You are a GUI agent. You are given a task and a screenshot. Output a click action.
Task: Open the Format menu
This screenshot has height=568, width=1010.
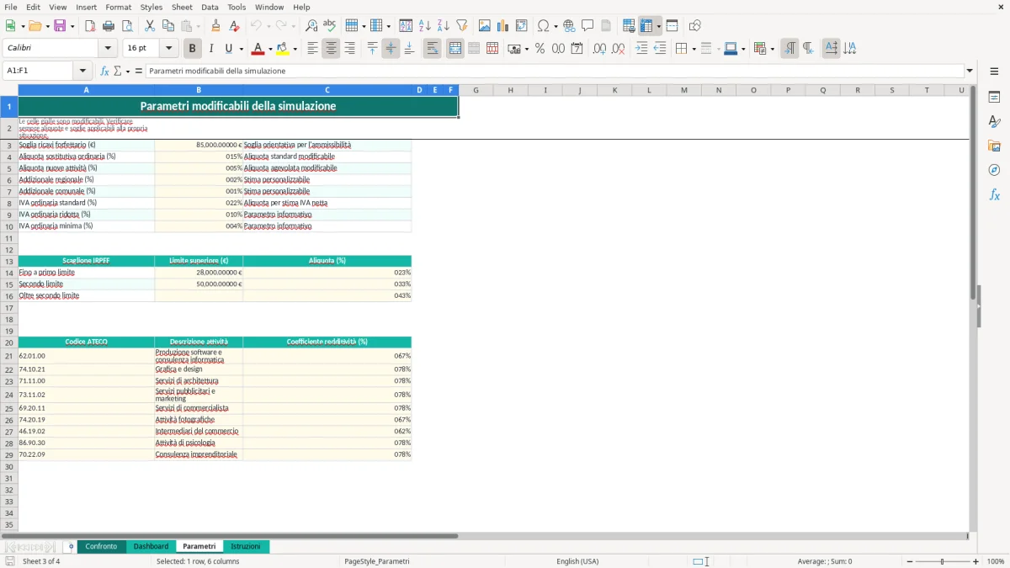coord(118,7)
